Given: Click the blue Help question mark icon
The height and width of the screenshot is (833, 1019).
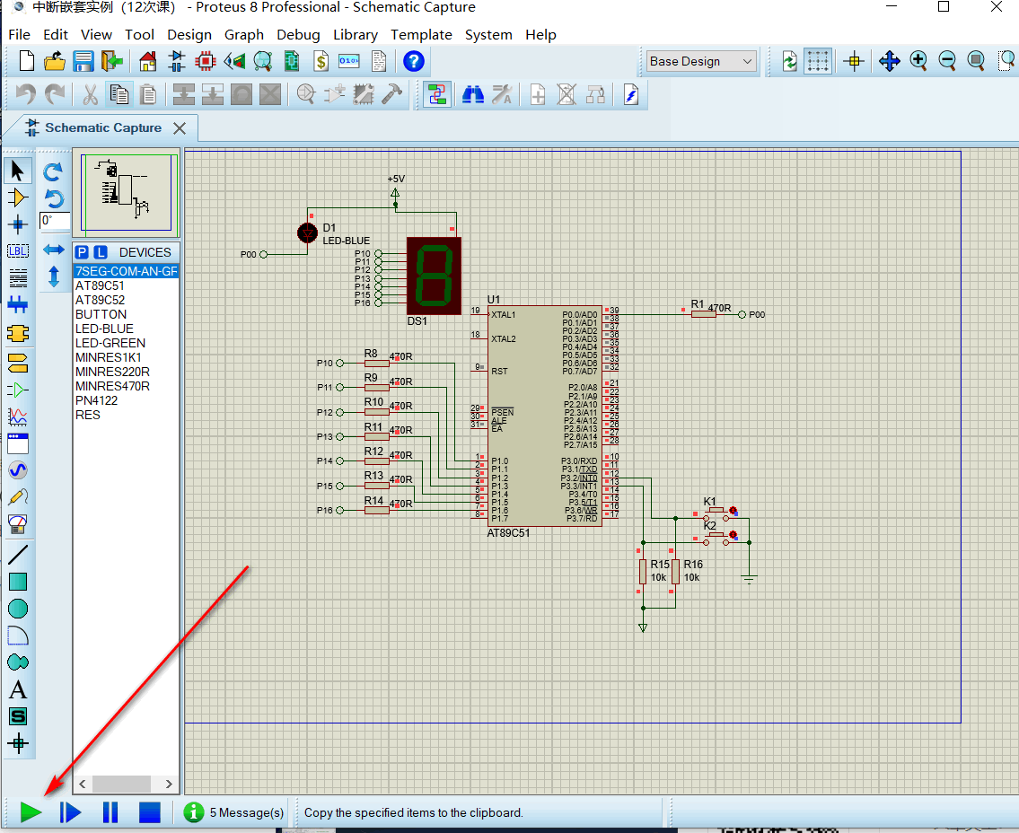Looking at the screenshot, I should click(414, 62).
